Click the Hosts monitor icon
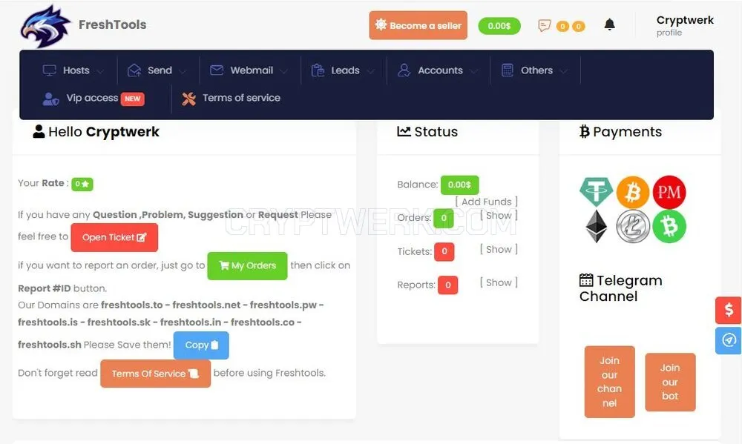This screenshot has height=444, width=742. click(49, 70)
